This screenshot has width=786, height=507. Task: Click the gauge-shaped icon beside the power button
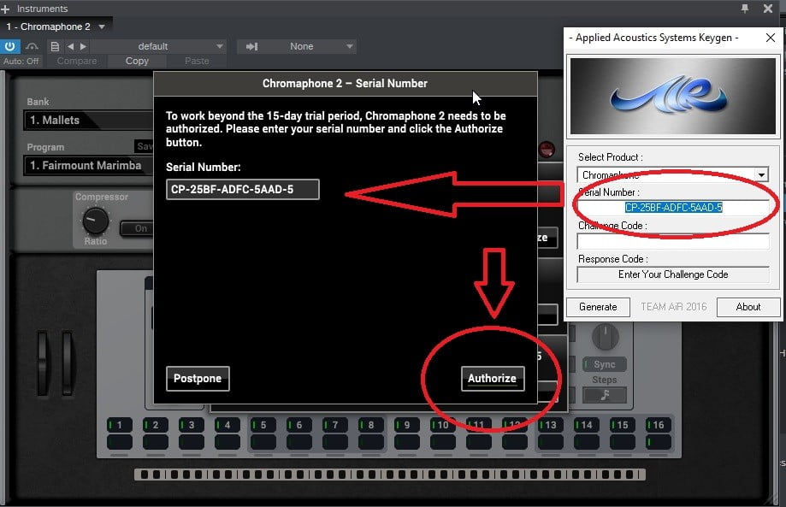[33, 46]
